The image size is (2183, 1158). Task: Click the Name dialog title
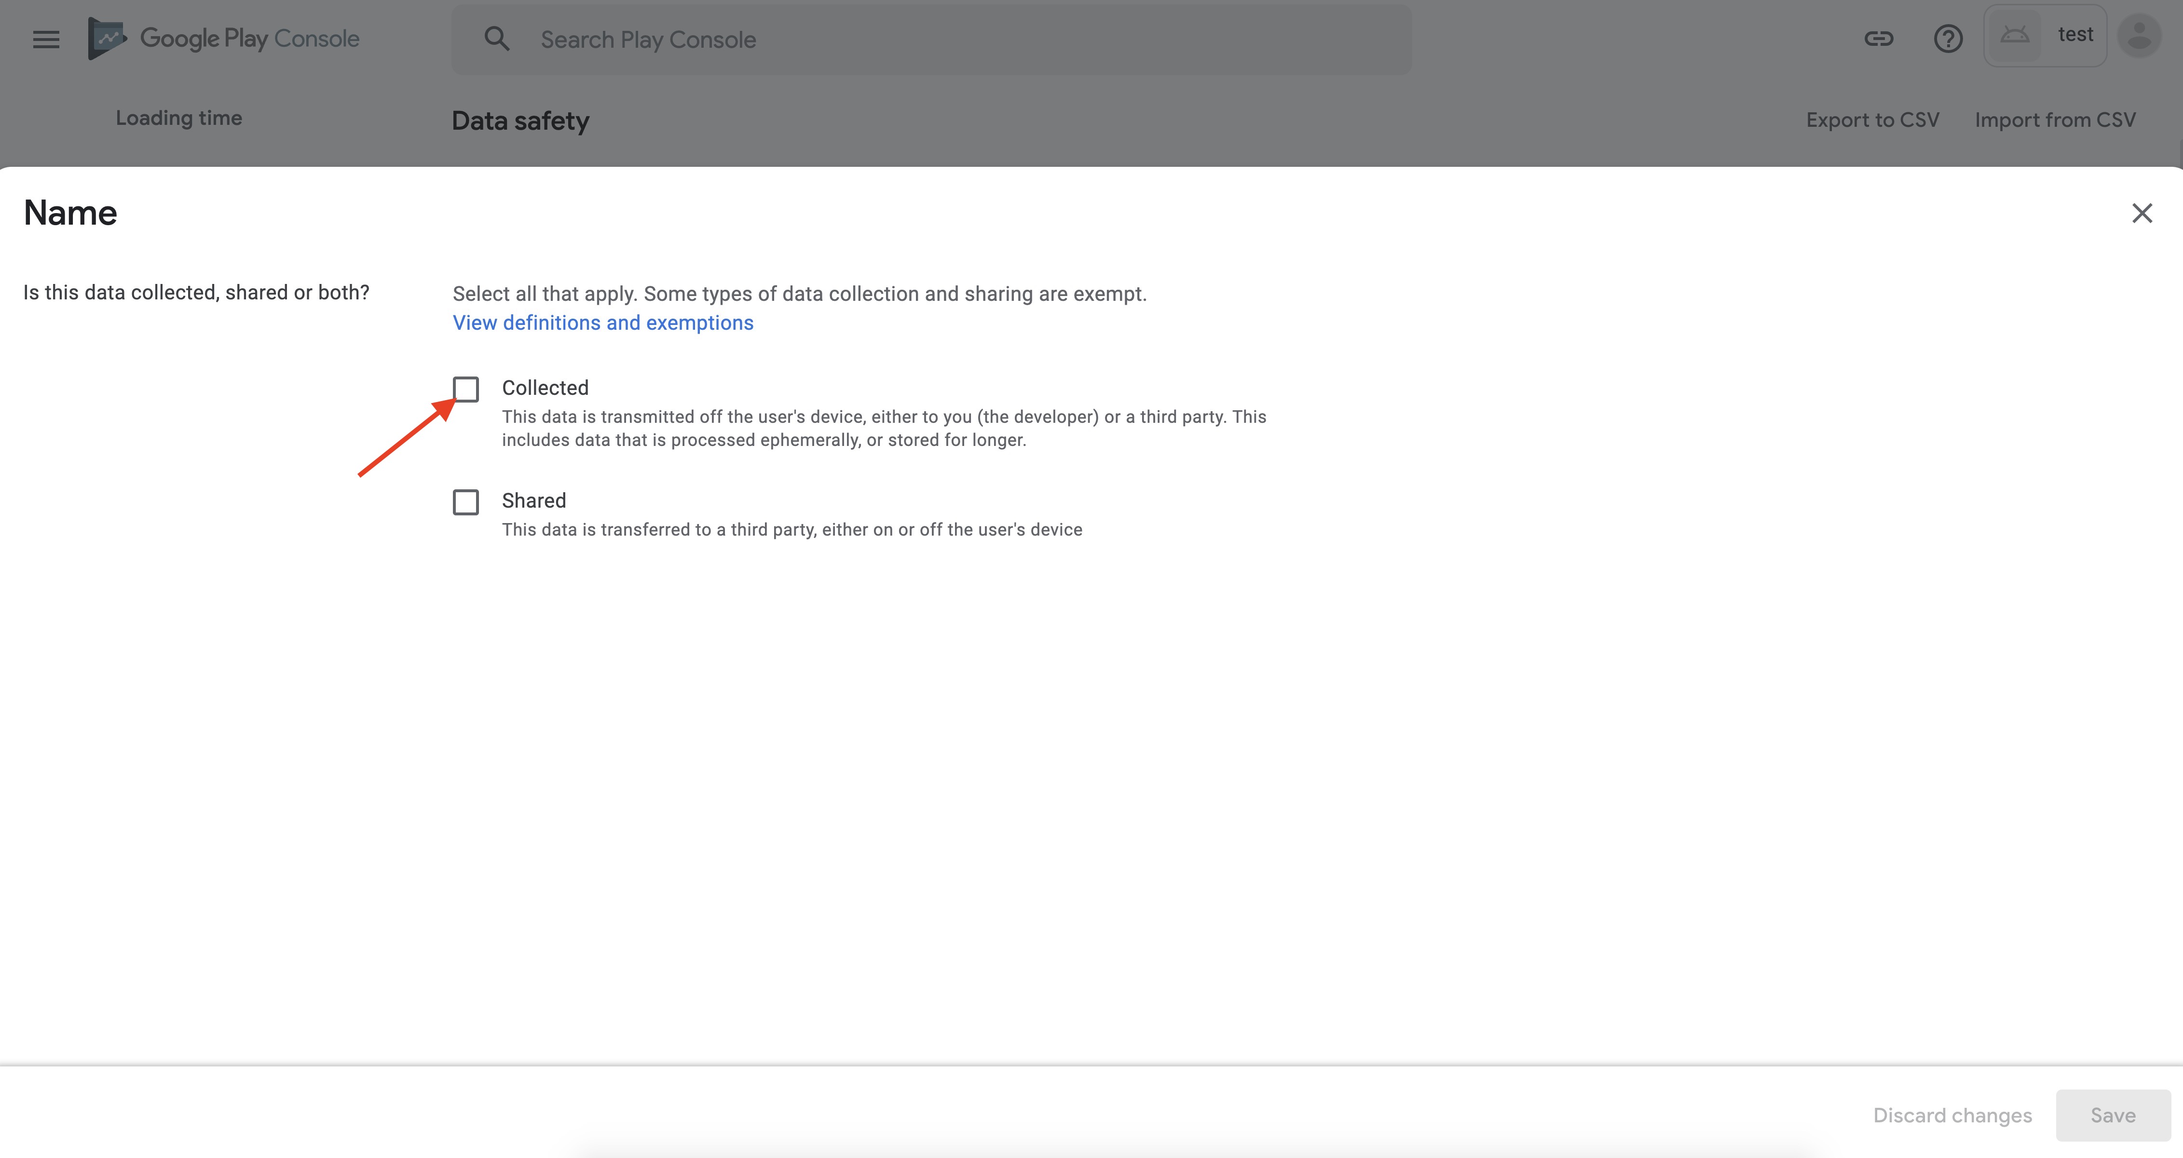(70, 213)
